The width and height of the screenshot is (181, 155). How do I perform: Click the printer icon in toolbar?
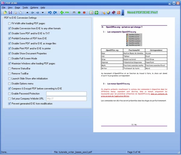tap(15, 12)
